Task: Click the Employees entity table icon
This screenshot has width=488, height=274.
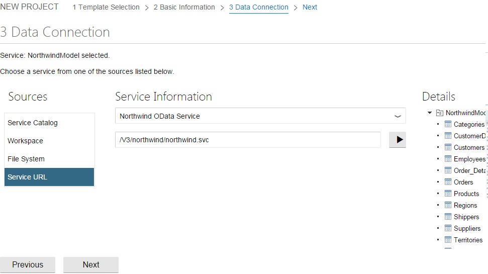Action: [448, 159]
